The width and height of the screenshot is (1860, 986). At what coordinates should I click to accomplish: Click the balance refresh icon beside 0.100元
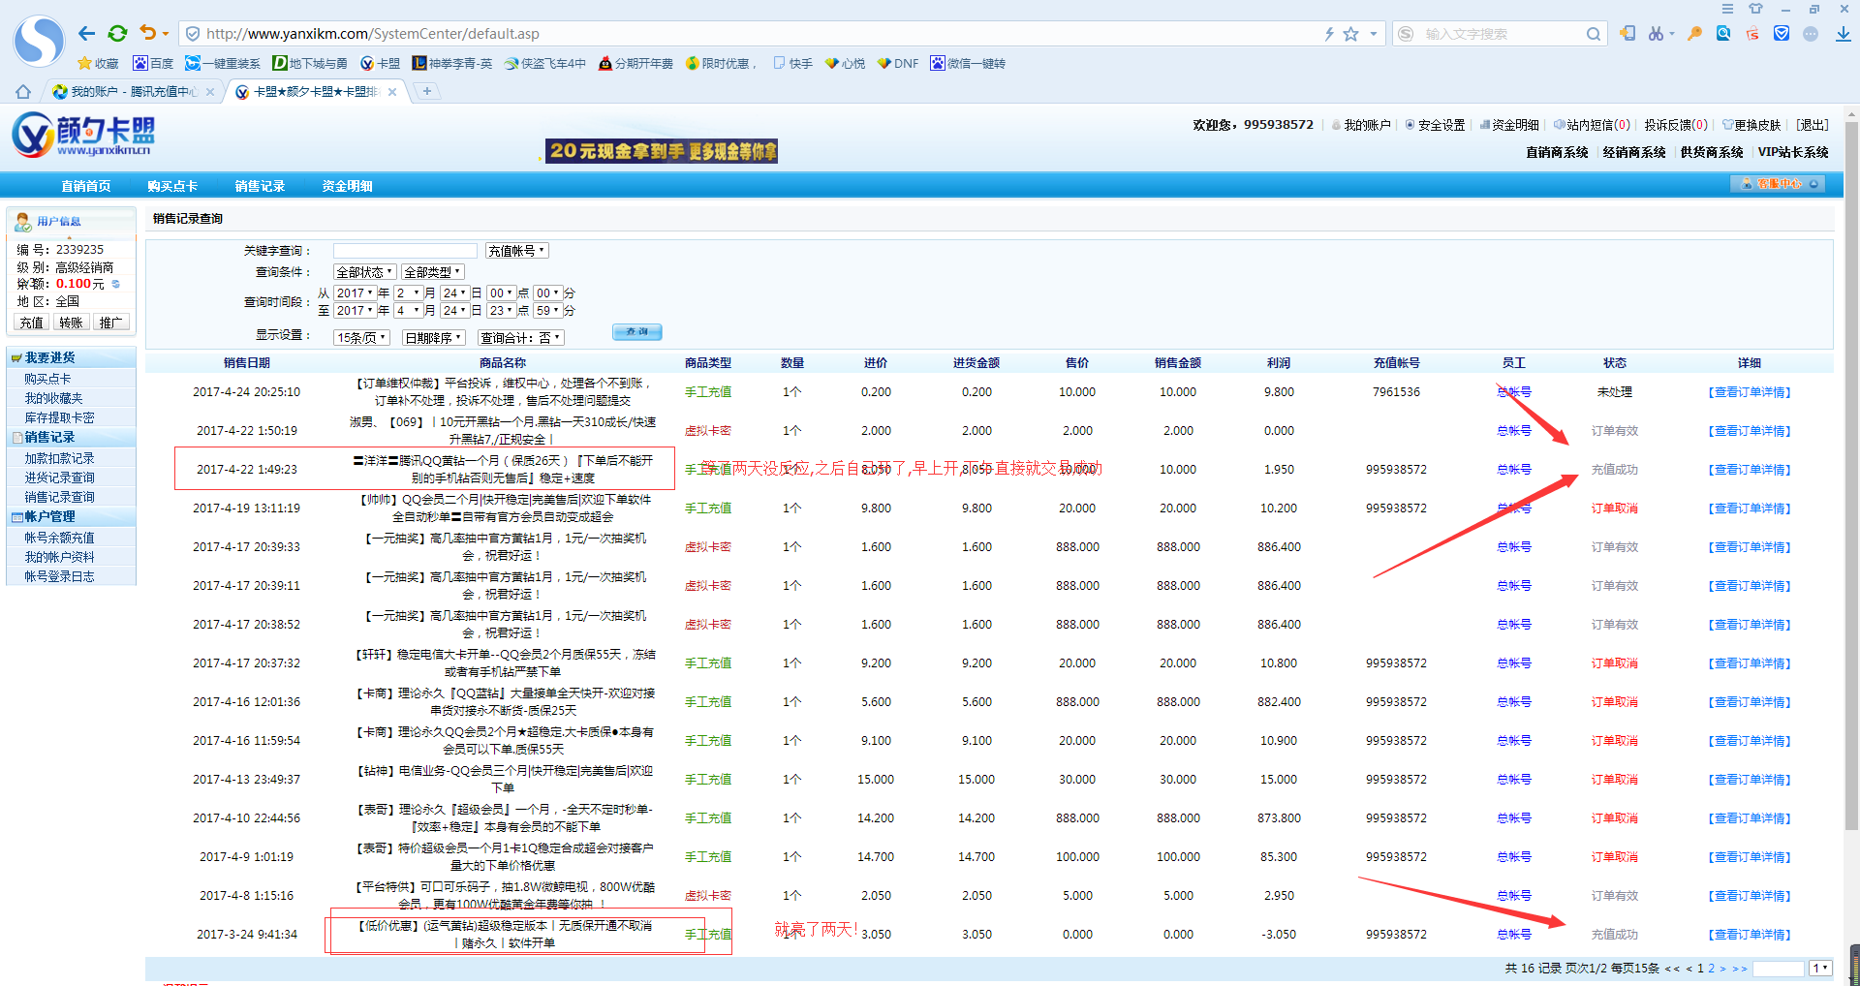click(116, 284)
